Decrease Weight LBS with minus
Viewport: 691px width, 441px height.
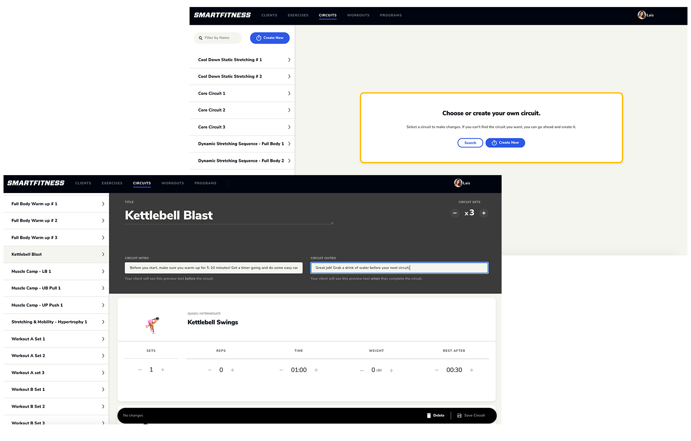tap(362, 371)
